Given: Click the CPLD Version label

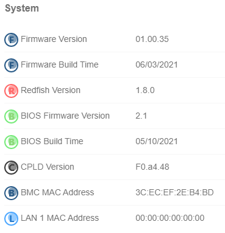Looking at the screenshot, I should 48,167.
